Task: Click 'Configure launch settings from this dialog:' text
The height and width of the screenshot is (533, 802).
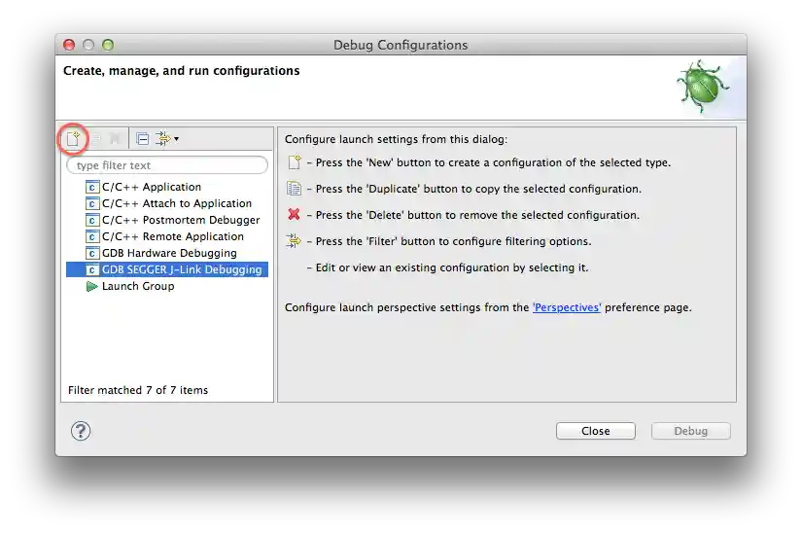Action: [396, 139]
